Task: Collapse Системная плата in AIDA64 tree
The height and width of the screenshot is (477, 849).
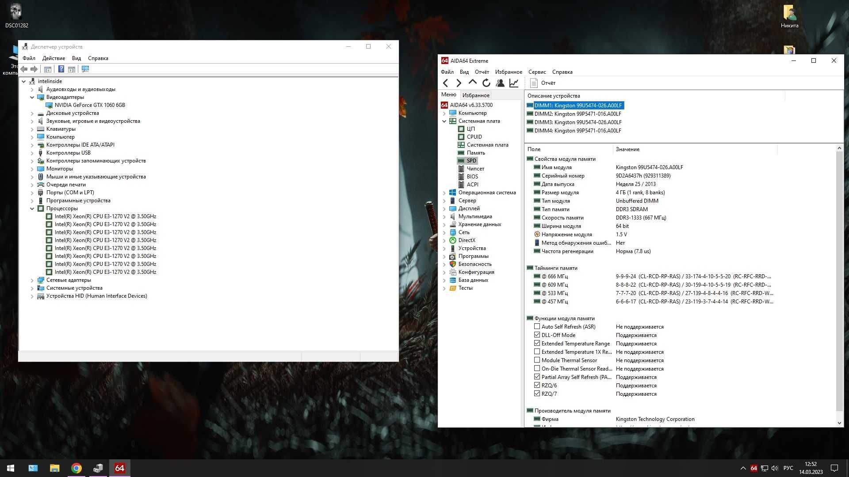Action: [444, 121]
